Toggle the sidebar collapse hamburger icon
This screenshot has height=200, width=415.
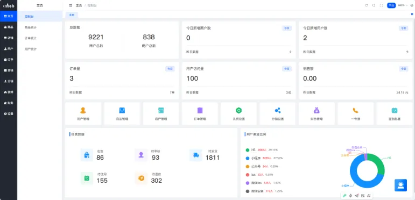[x=71, y=5]
